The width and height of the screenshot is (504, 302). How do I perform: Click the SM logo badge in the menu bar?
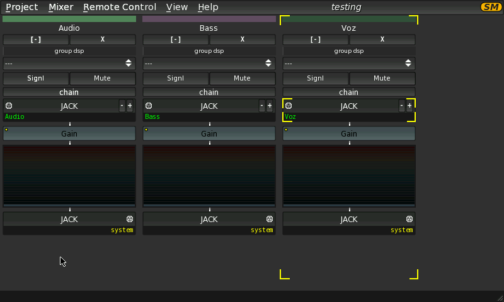pos(491,7)
